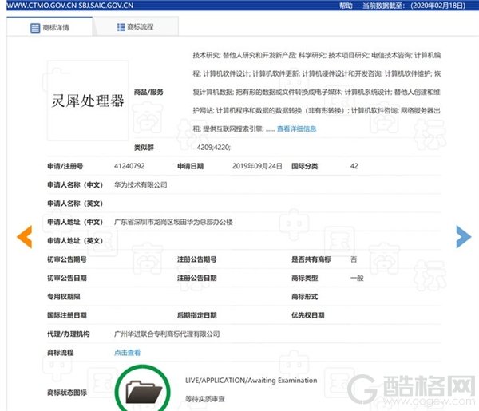Switch to the 商标流程 tab
479x411 pixels.
click(136, 27)
